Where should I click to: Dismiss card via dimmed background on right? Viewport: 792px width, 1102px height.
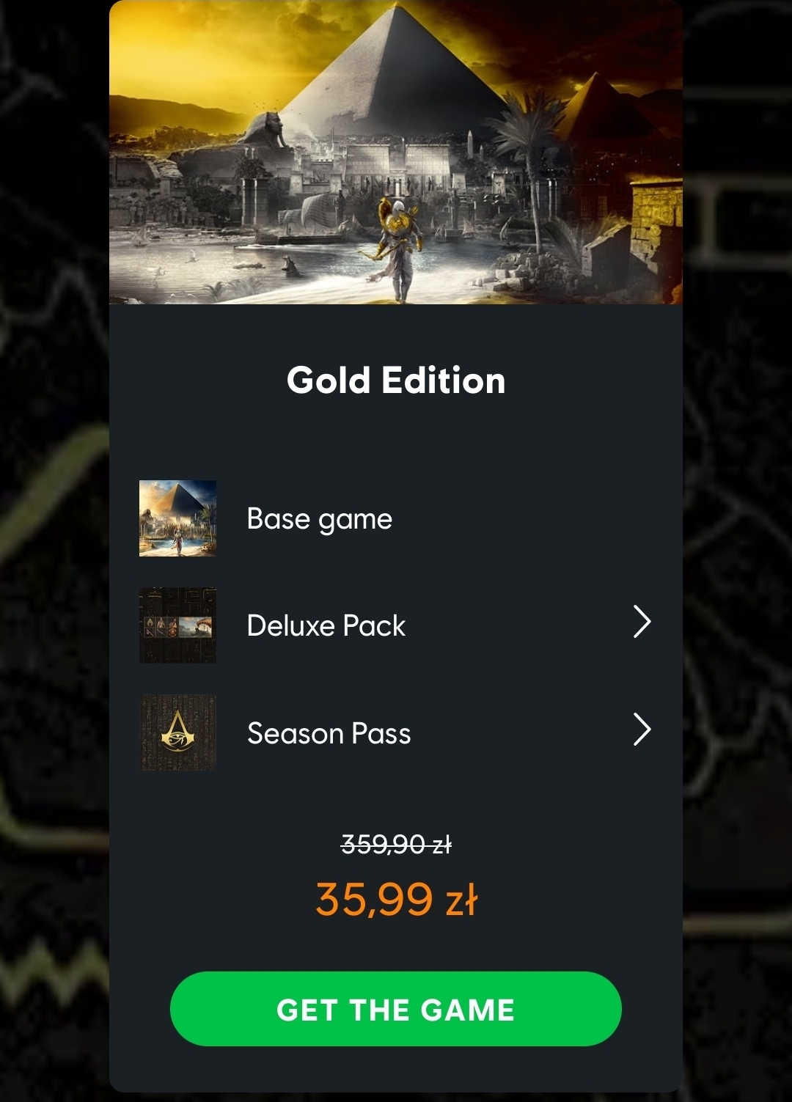pos(737,550)
